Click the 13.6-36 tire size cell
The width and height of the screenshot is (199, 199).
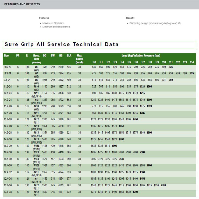[x=7, y=185]
